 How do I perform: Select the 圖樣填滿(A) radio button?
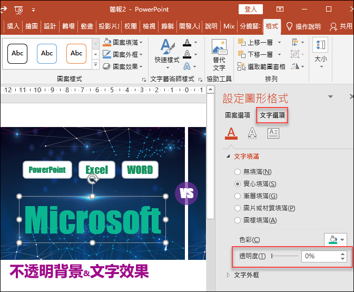pos(237,220)
